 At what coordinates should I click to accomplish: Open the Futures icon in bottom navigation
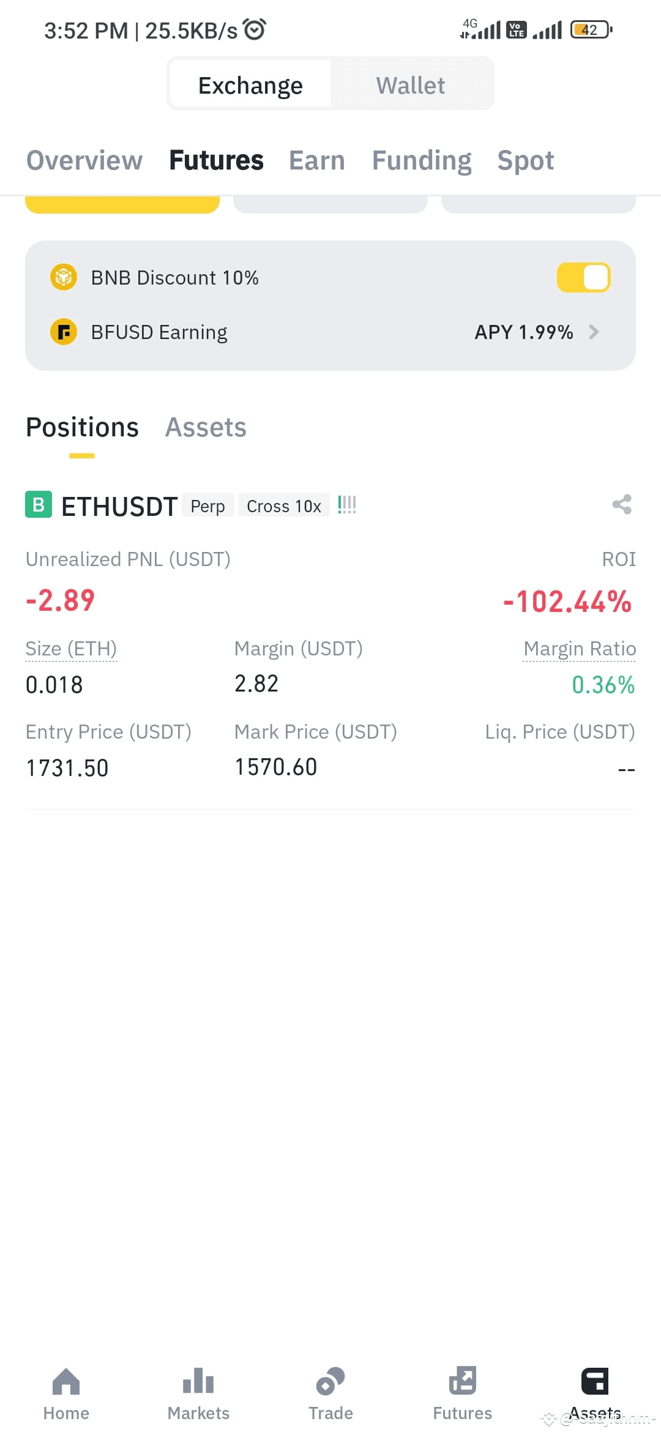(463, 1381)
